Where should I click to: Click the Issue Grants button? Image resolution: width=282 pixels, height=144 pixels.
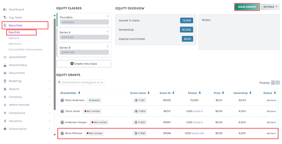coord(247,7)
